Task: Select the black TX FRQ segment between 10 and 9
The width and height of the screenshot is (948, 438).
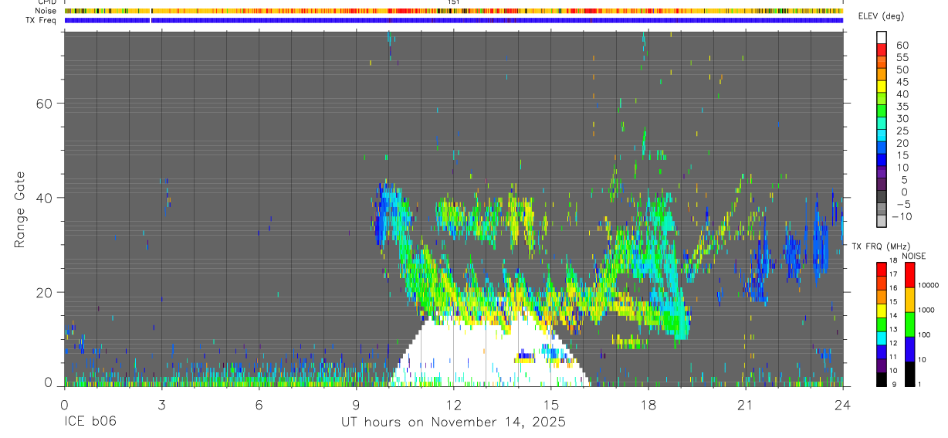Action: point(881,379)
